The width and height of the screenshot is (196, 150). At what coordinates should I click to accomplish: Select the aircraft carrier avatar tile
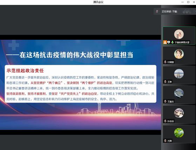coord(179,93)
